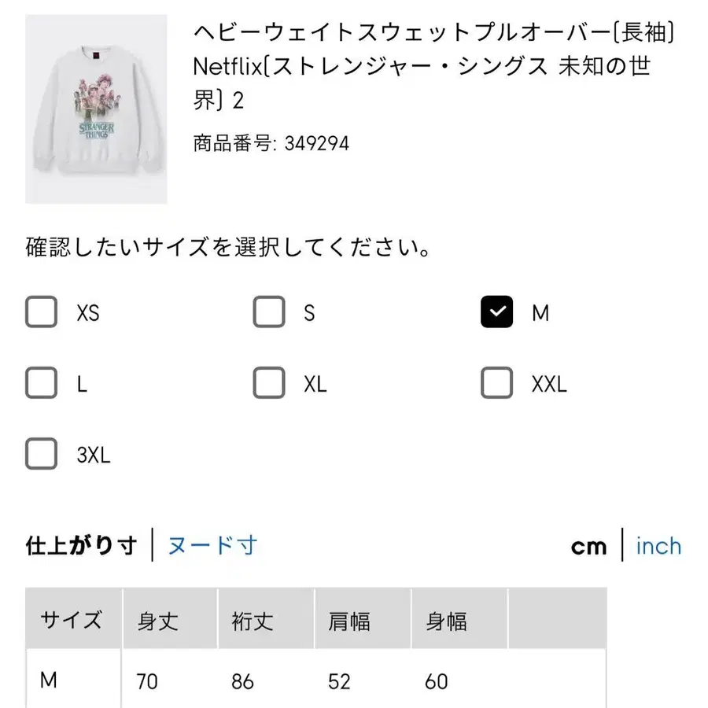Select cm as measurement unit
The width and height of the screenshot is (708, 708).
click(589, 546)
